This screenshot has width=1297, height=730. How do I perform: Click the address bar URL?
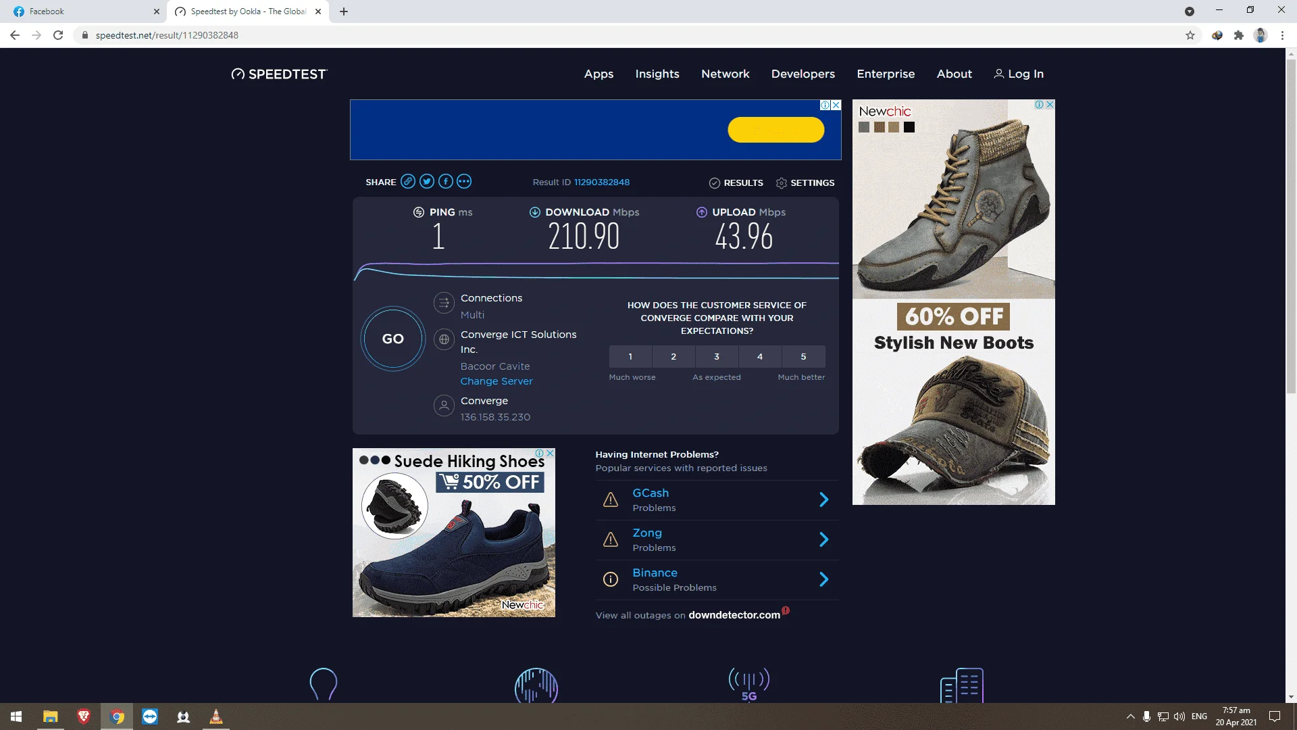167,35
